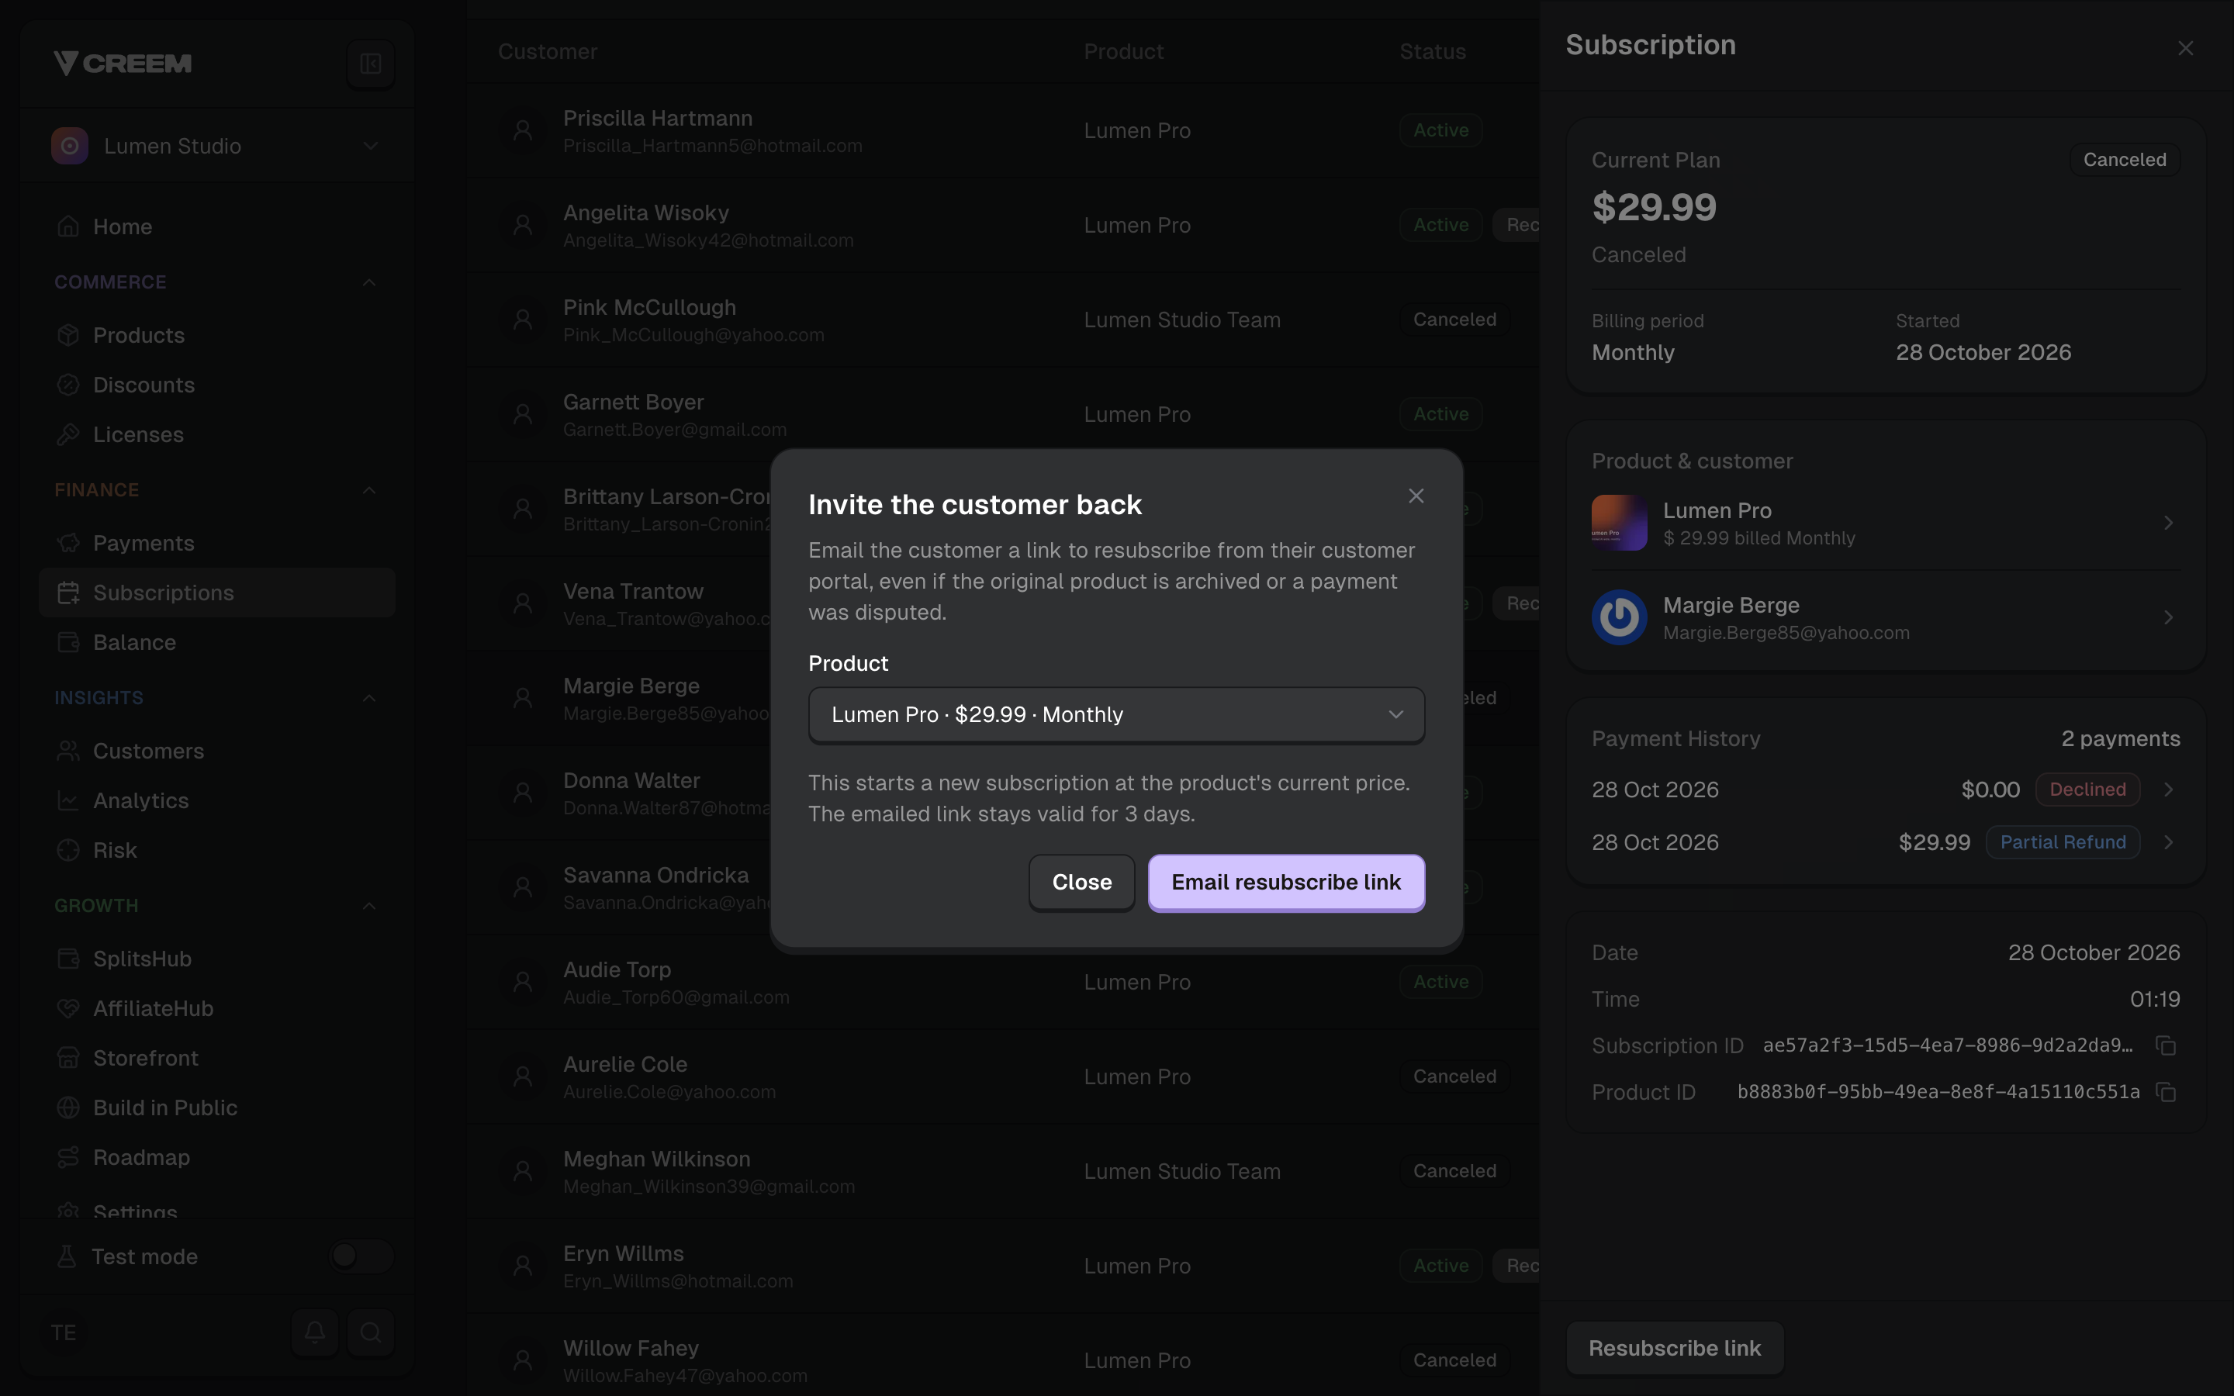
Task: Click the Balance wallet icon
Action: (68, 643)
